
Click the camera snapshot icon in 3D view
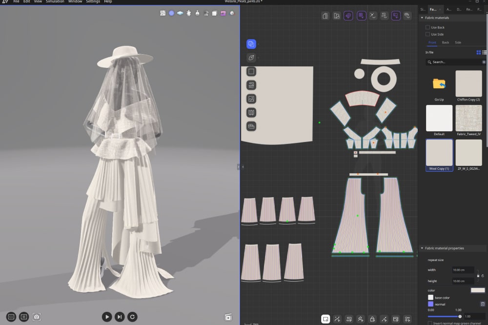click(x=37, y=317)
